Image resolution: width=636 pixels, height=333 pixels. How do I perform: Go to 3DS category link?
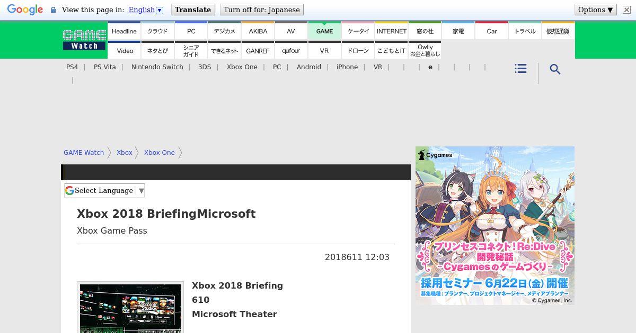point(205,67)
